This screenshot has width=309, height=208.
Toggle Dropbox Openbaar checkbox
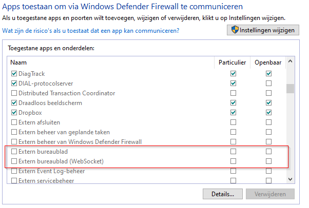(x=268, y=113)
